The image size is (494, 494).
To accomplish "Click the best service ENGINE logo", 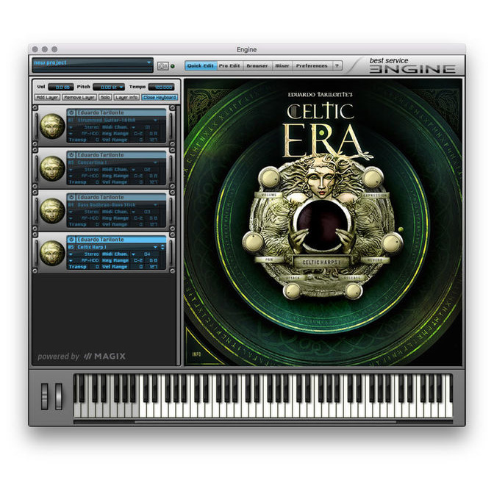I will pyautogui.click(x=412, y=65).
